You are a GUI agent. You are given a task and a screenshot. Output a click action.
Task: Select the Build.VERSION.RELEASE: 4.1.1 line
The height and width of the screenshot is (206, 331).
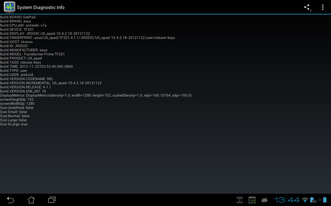click(26, 87)
